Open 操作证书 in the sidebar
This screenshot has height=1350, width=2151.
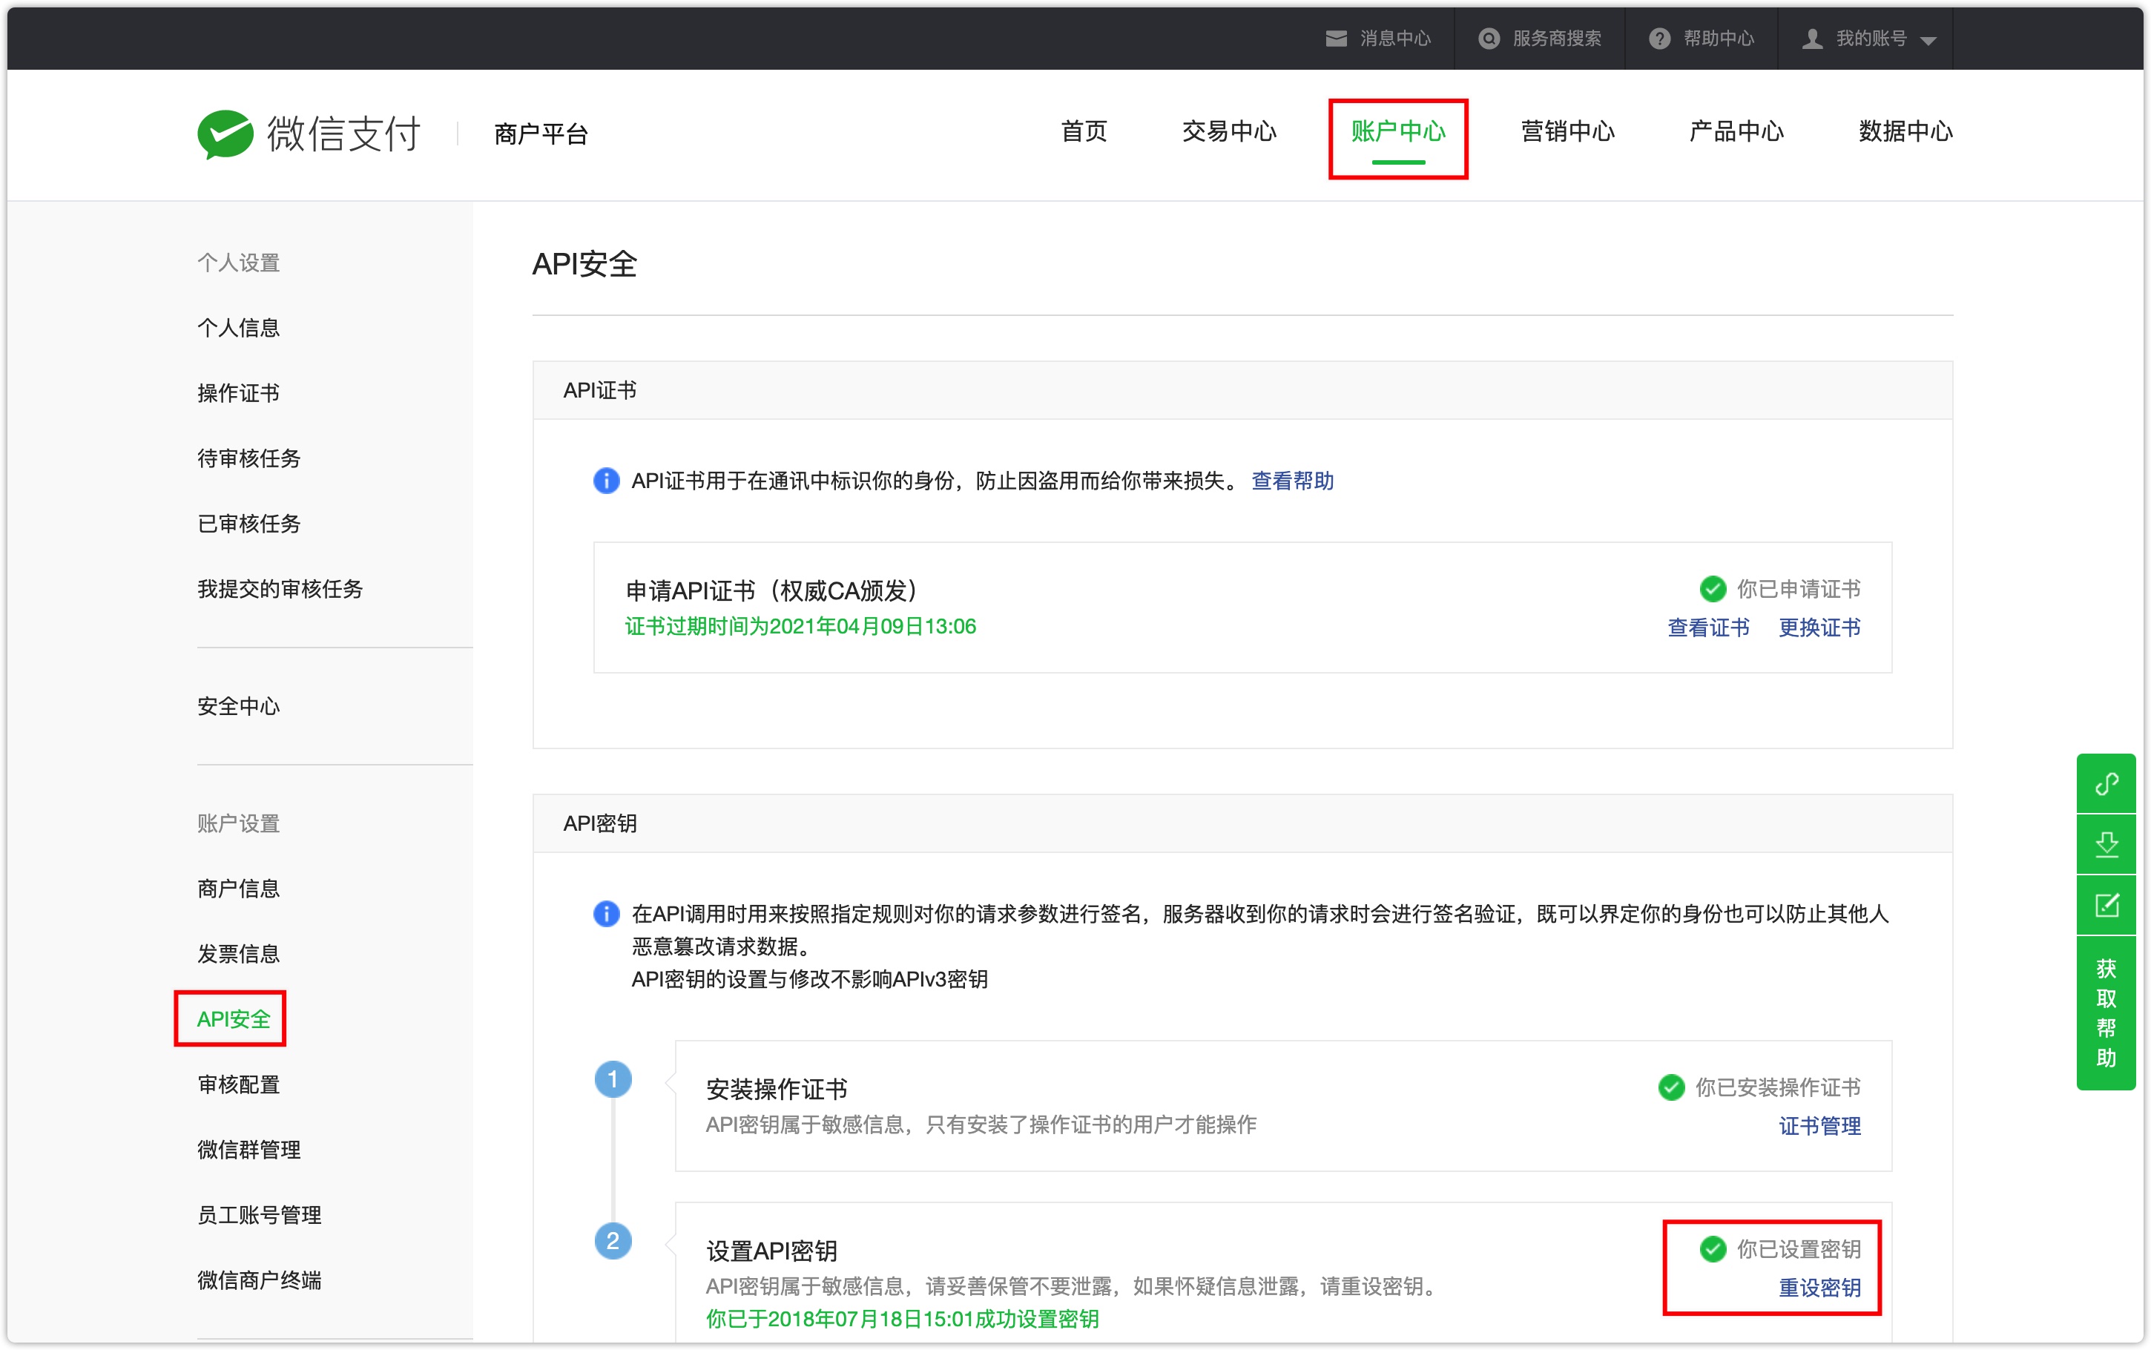[238, 393]
